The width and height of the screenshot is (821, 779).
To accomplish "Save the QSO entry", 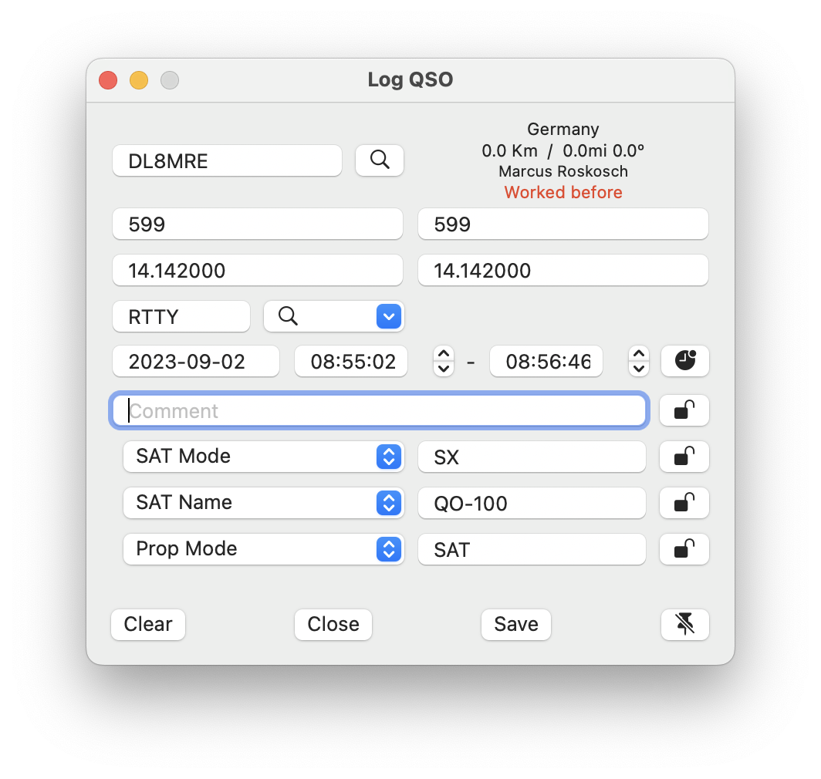I will (x=515, y=624).
